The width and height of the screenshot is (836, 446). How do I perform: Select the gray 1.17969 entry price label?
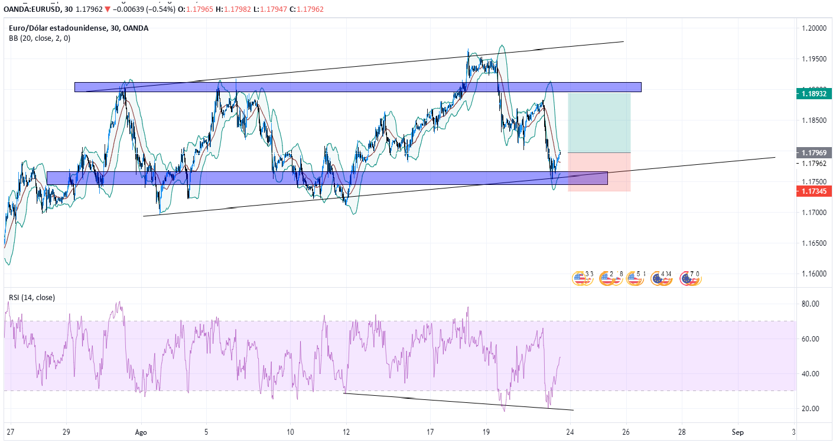813,152
